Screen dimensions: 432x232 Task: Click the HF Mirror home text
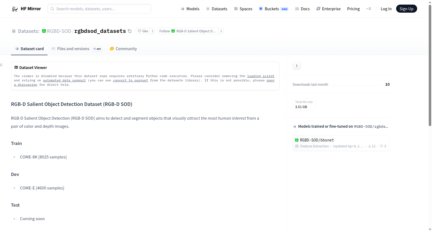coord(31,9)
